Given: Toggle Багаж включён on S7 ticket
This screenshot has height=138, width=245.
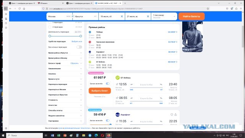Looking at the screenshot, I should pos(108,84).
